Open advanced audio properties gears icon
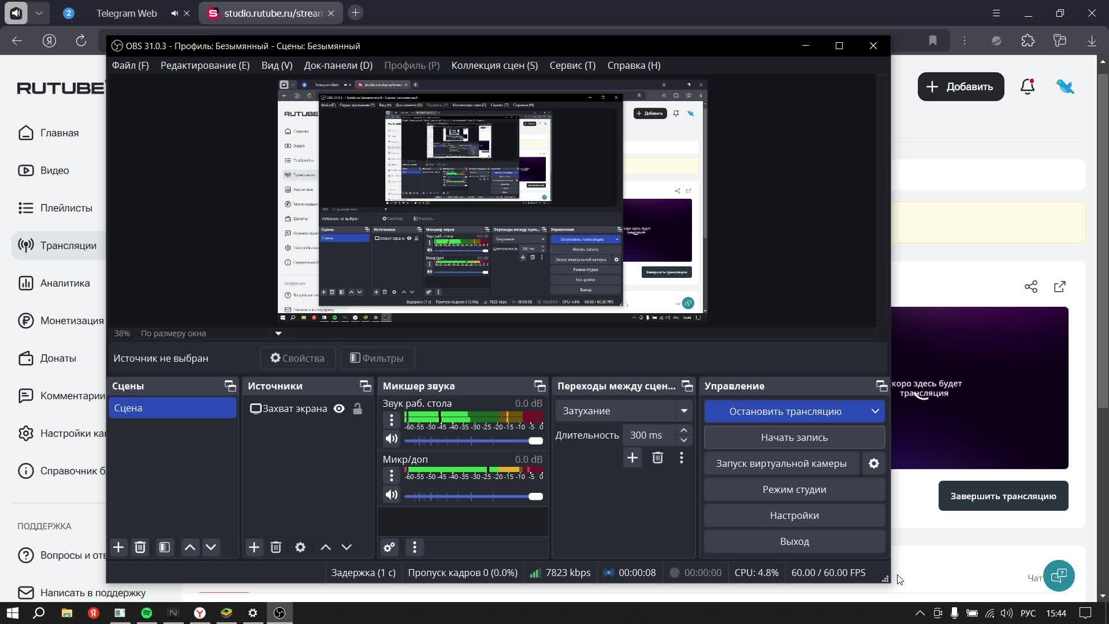The height and width of the screenshot is (624, 1109). [x=389, y=547]
